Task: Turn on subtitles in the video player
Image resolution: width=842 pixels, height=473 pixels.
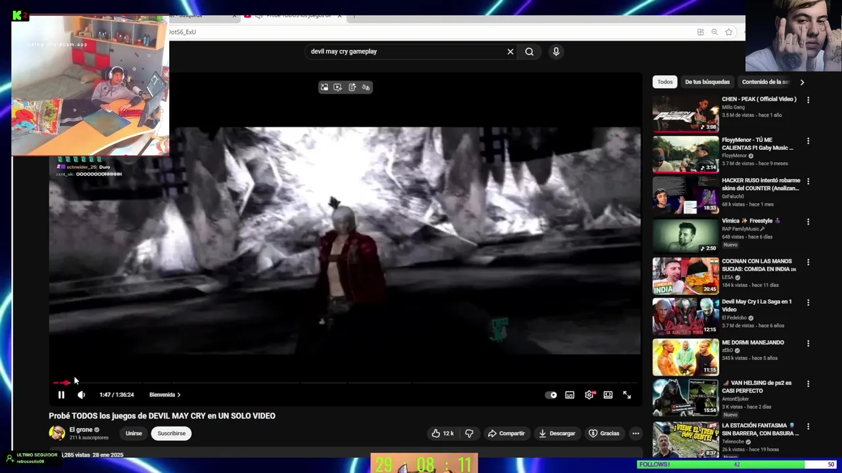Action: (x=570, y=395)
